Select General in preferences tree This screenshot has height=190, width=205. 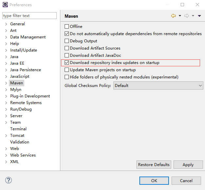[x=17, y=24]
